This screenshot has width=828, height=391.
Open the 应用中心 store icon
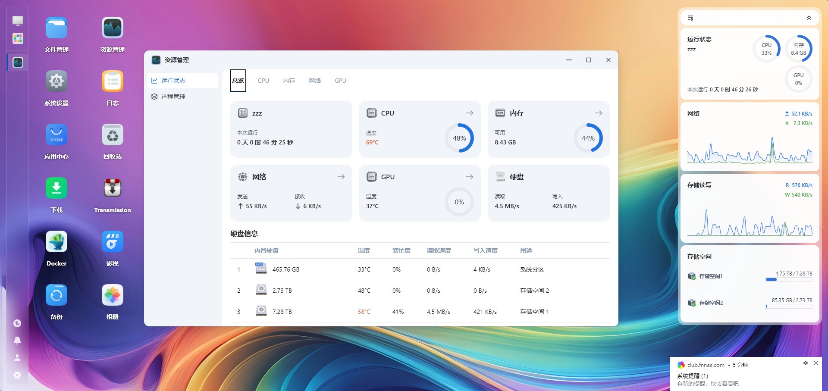(x=56, y=135)
